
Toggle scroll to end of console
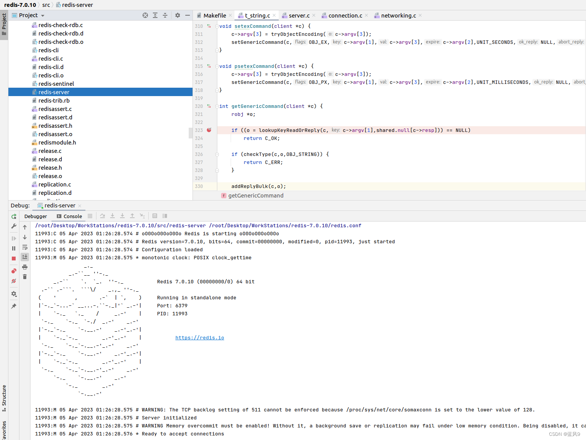pos(25,257)
